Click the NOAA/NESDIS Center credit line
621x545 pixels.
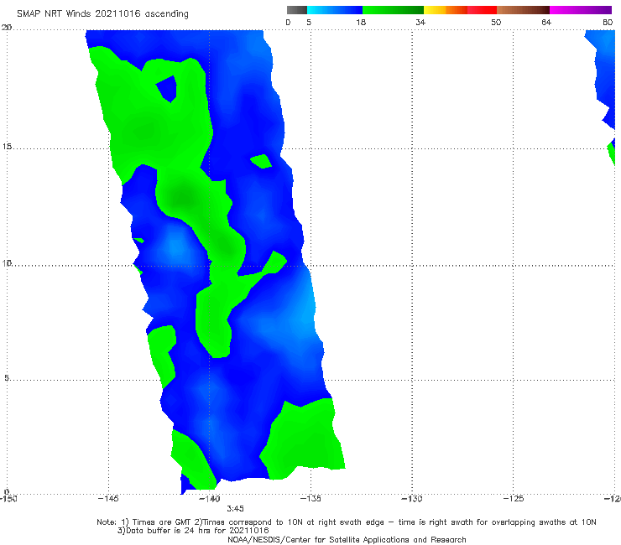point(347,539)
